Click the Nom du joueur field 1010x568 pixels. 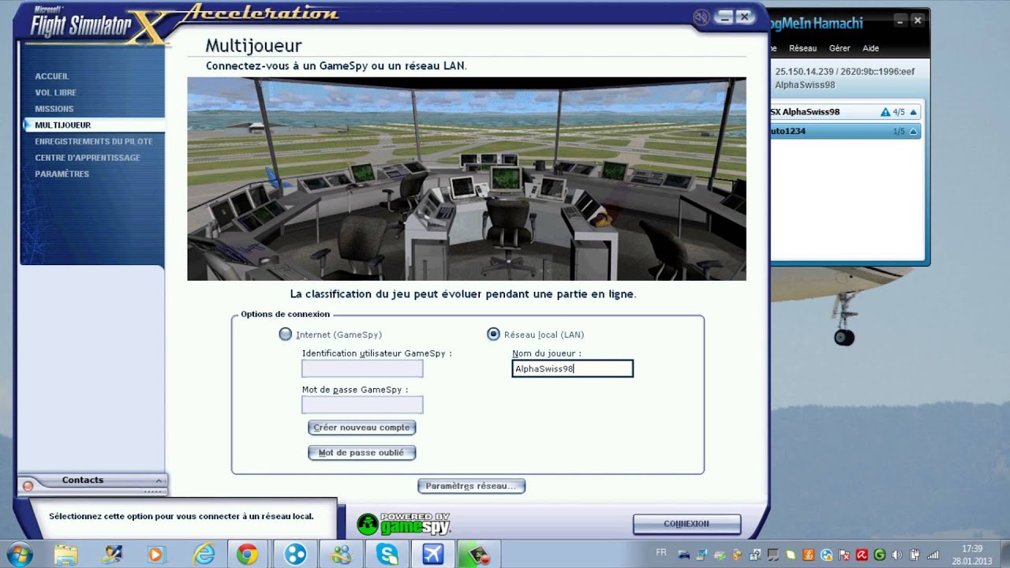pyautogui.click(x=572, y=368)
